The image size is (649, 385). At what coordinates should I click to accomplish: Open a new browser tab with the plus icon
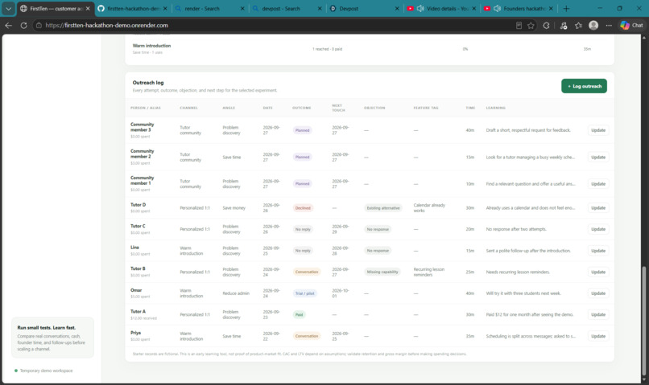(x=566, y=8)
